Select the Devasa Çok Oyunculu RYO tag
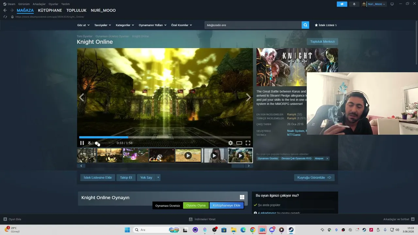Image resolution: width=418 pixels, height=235 pixels. (x=297, y=159)
